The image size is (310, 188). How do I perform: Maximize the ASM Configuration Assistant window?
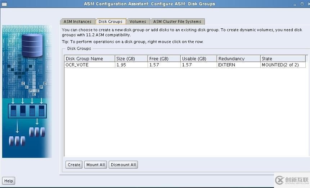coord(302,4)
